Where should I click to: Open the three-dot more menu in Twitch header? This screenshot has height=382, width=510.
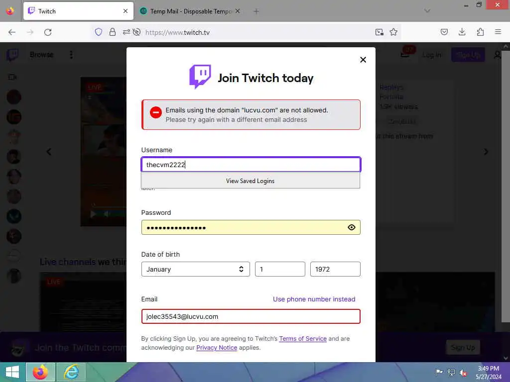pyautogui.click(x=71, y=55)
